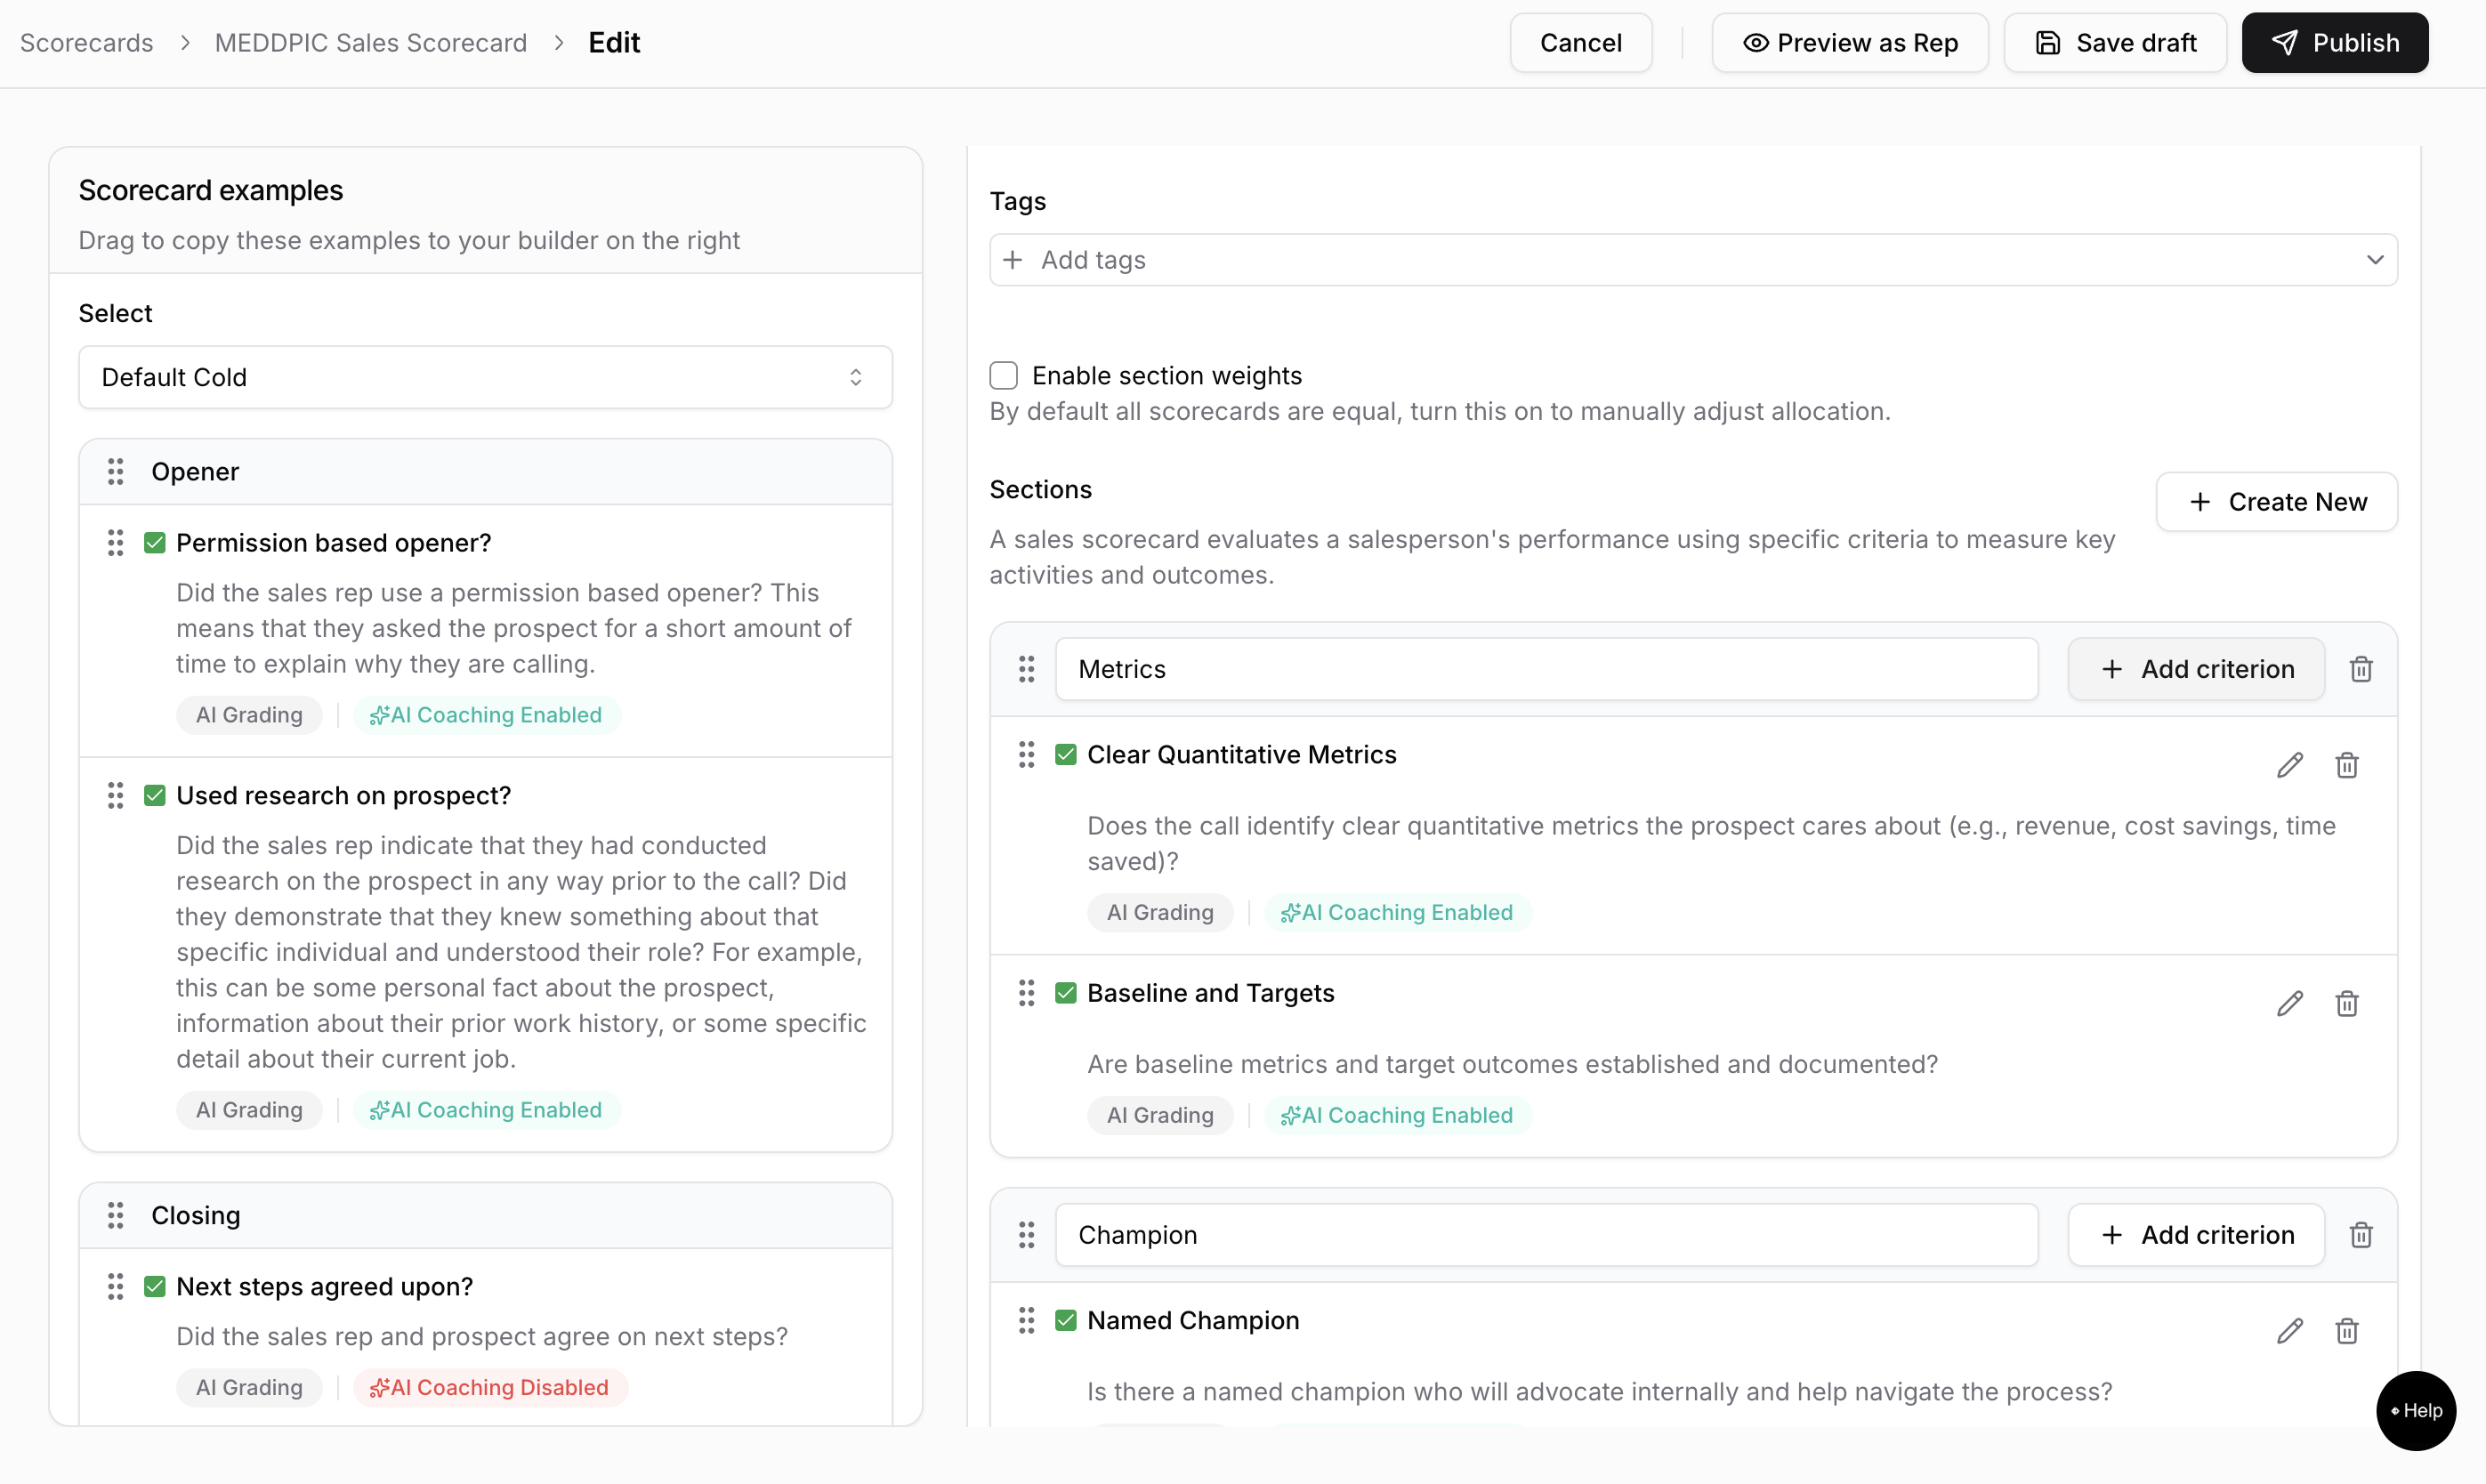The width and height of the screenshot is (2486, 1484).
Task: Click the Scorecard examples heading
Action: (211, 190)
